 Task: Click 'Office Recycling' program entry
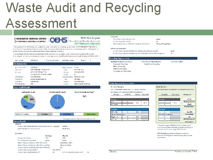tap(119, 66)
